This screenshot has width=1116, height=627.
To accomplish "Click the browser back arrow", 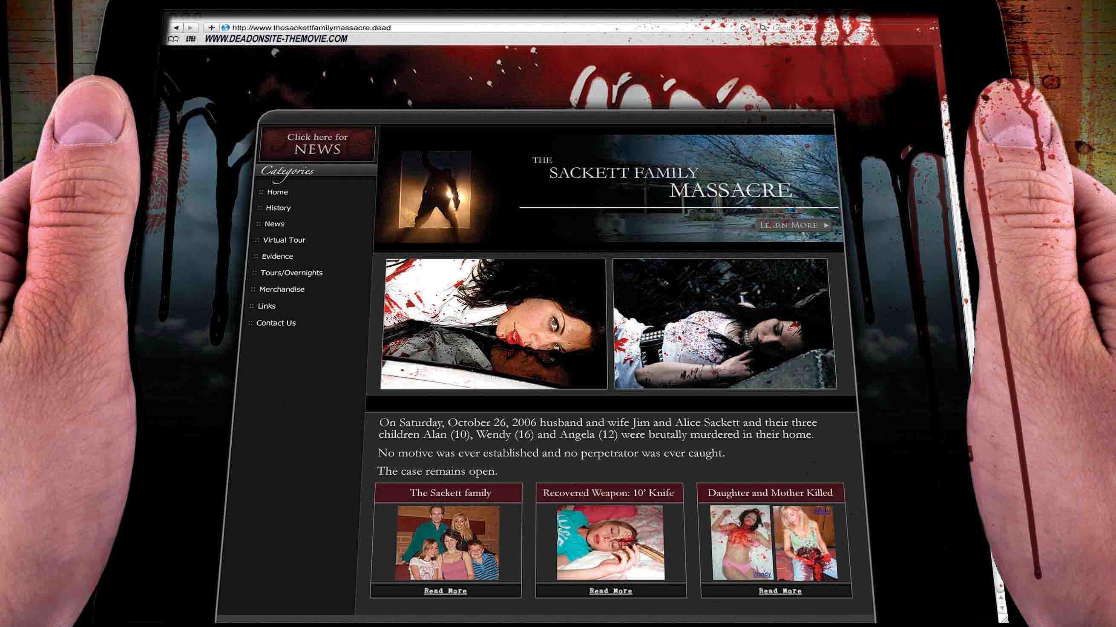I will [176, 28].
